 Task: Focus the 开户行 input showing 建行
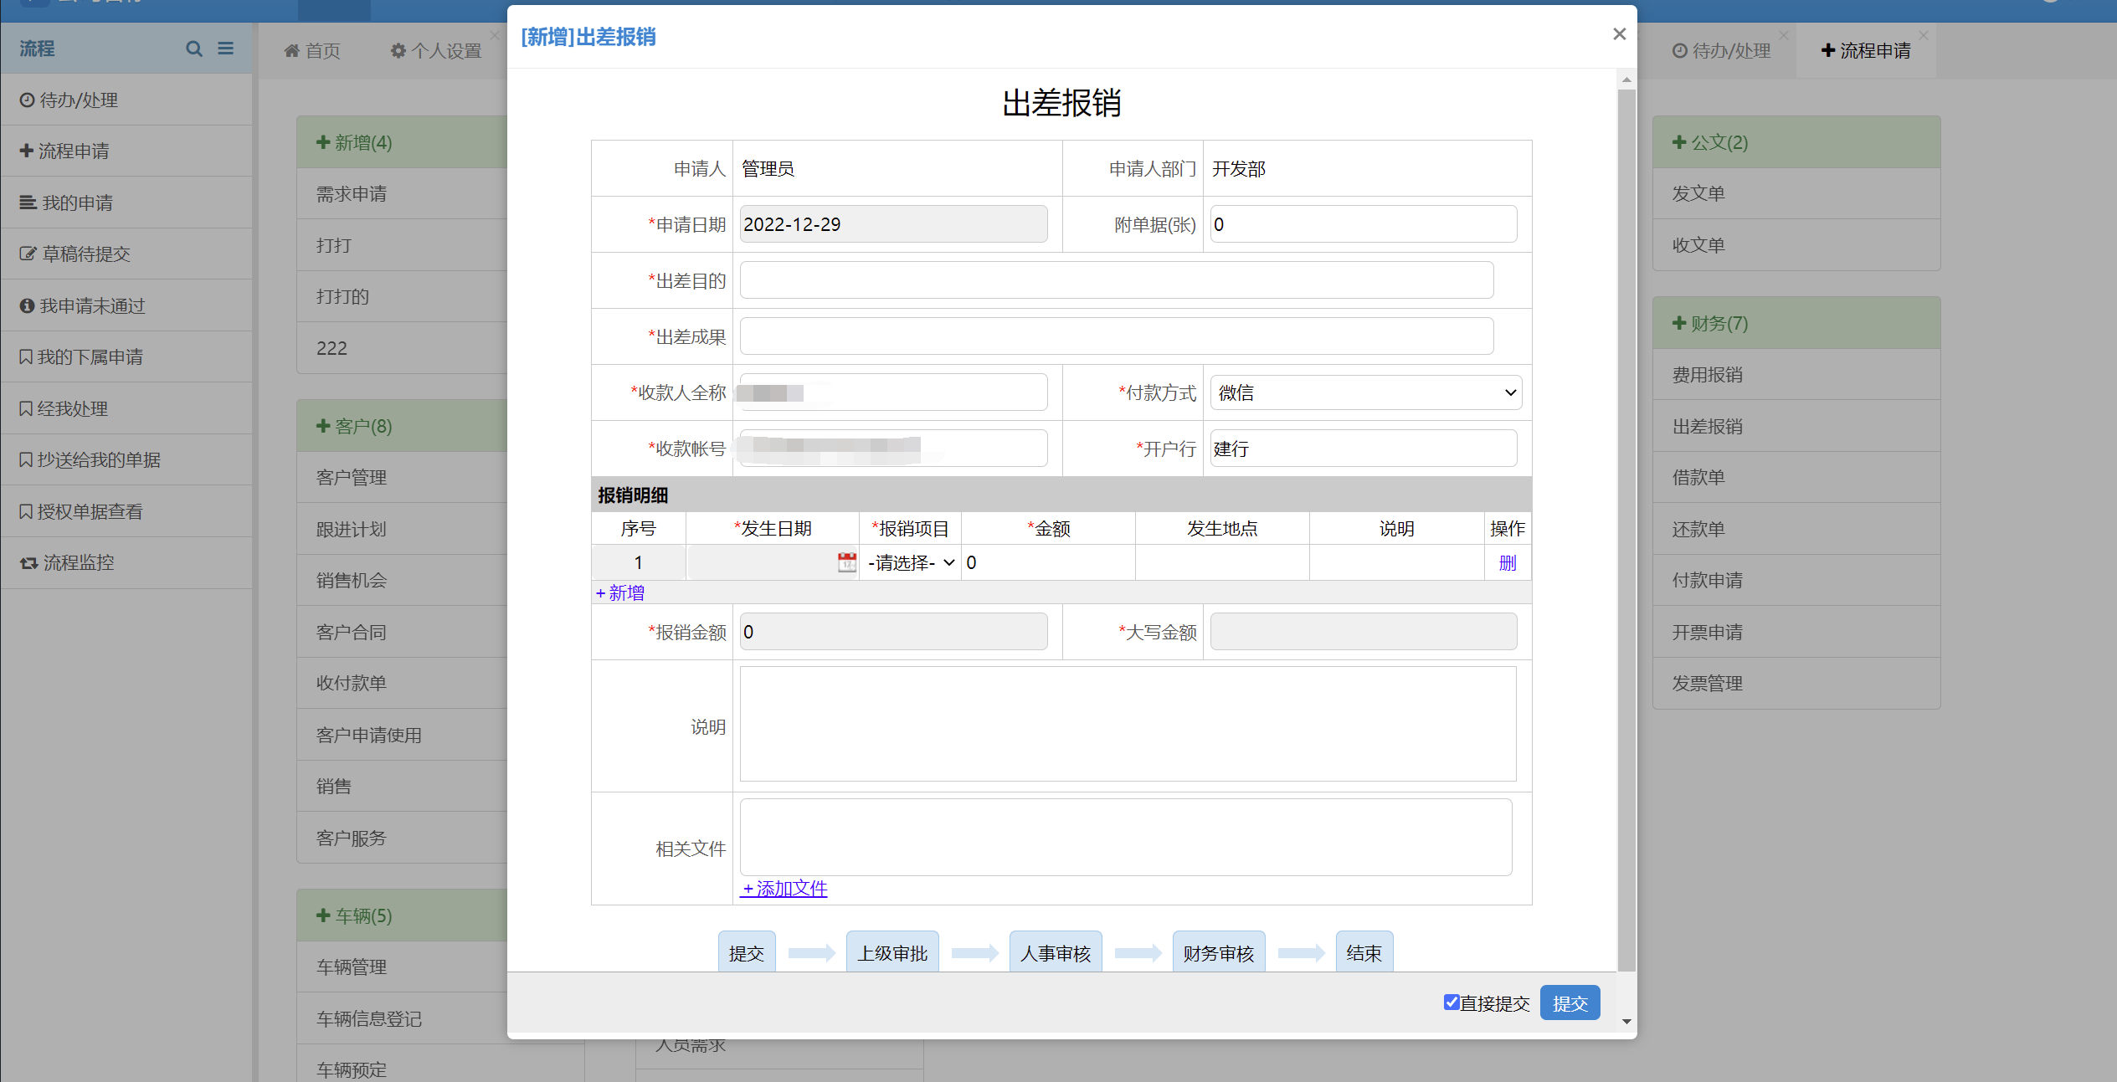click(1364, 449)
